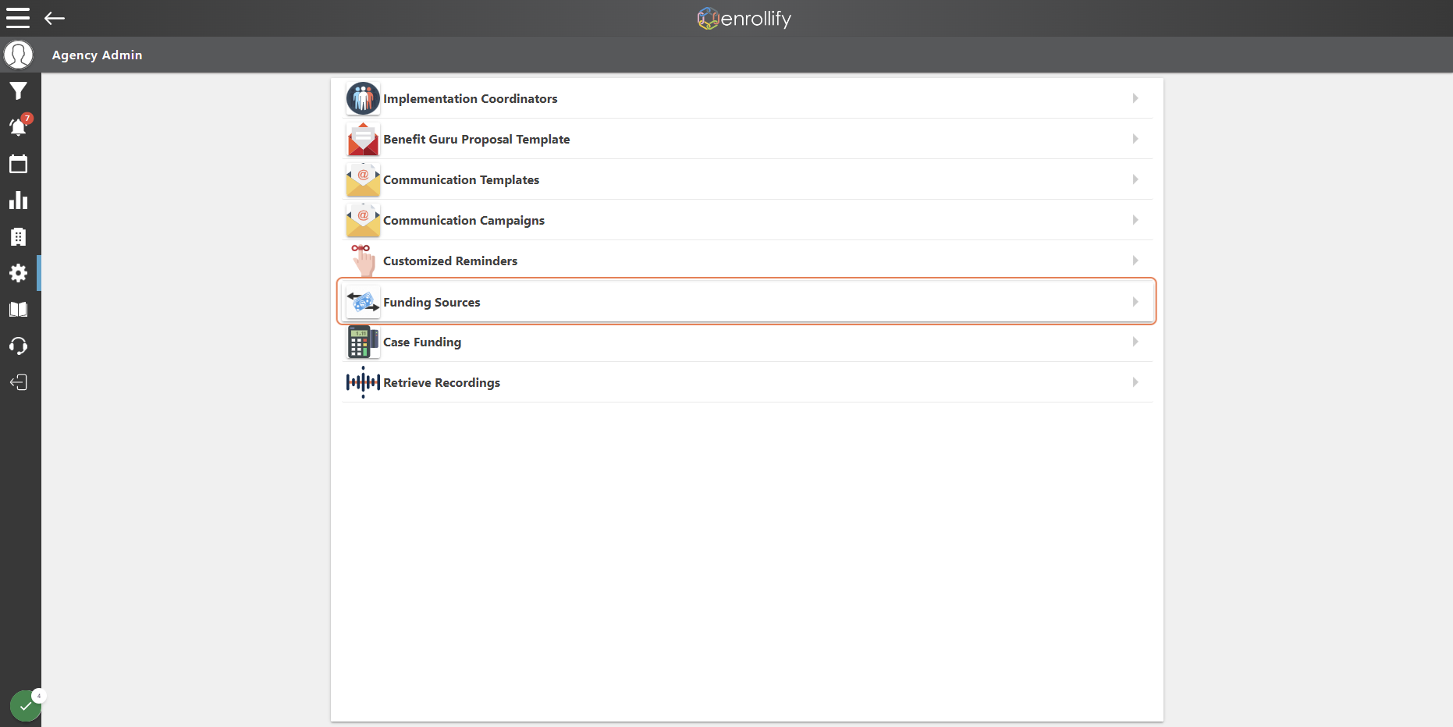
Task: Click the Funding Sources money icon
Action: (x=363, y=302)
